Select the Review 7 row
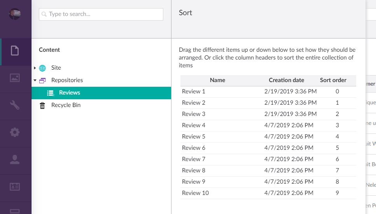The width and height of the screenshot is (376, 214). (x=268, y=159)
